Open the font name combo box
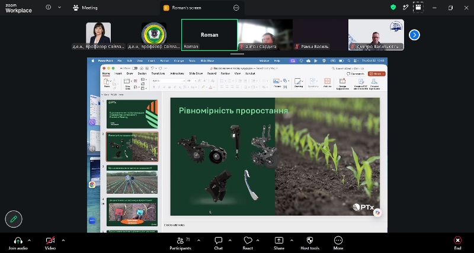 tap(168, 81)
